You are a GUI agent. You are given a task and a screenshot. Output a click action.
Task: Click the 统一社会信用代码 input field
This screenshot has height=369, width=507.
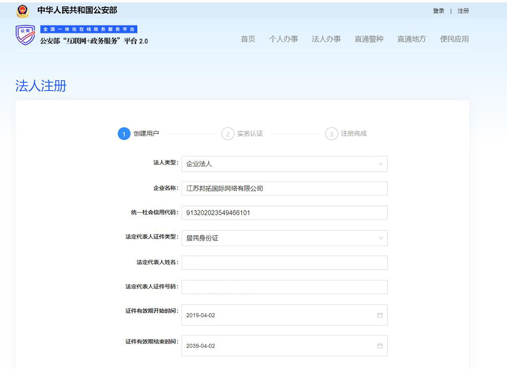(284, 212)
